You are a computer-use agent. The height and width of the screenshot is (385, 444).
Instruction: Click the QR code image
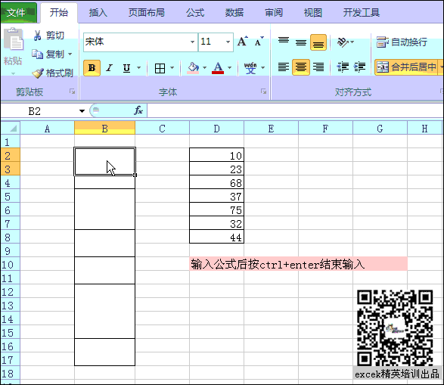point(395,328)
